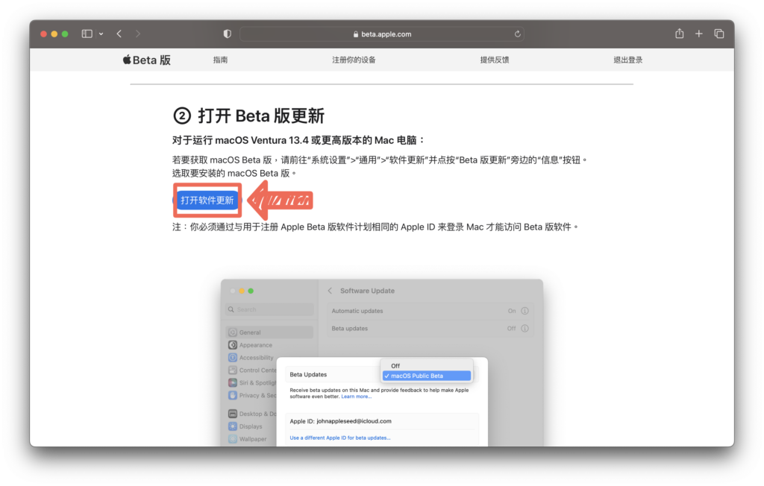
Task: Select the Desktop & Dock sidebar item
Action: coord(252,414)
